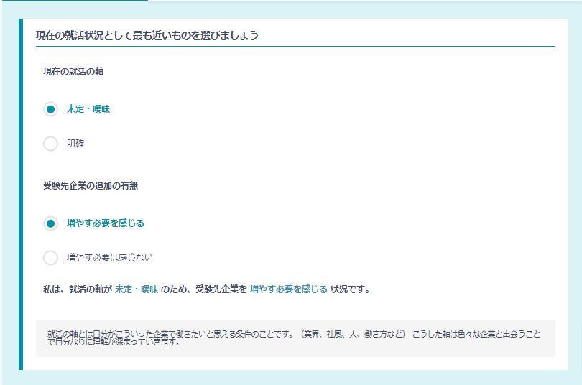
Task: Select the 未定・曖昧 radio button
Action: point(50,109)
